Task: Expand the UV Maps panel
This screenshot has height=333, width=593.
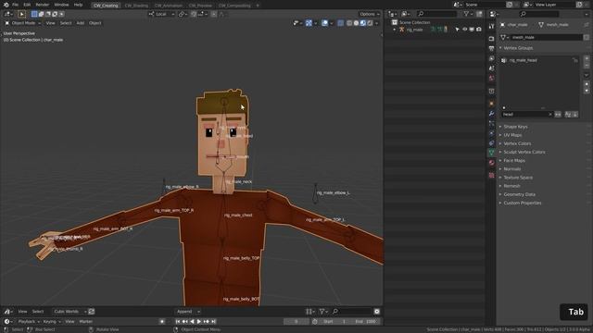Action: pos(512,135)
